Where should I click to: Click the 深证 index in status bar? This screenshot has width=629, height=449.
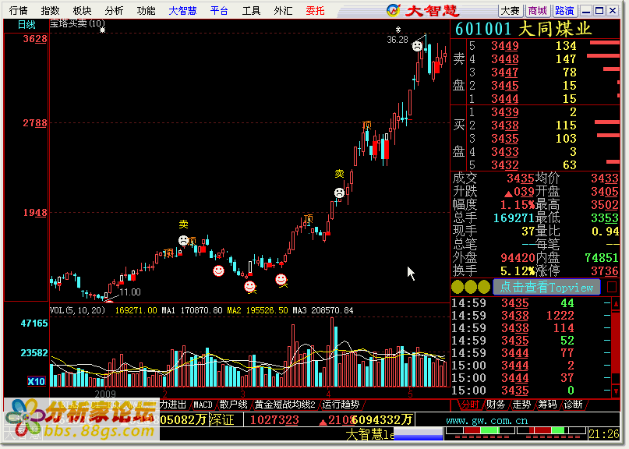(221, 420)
